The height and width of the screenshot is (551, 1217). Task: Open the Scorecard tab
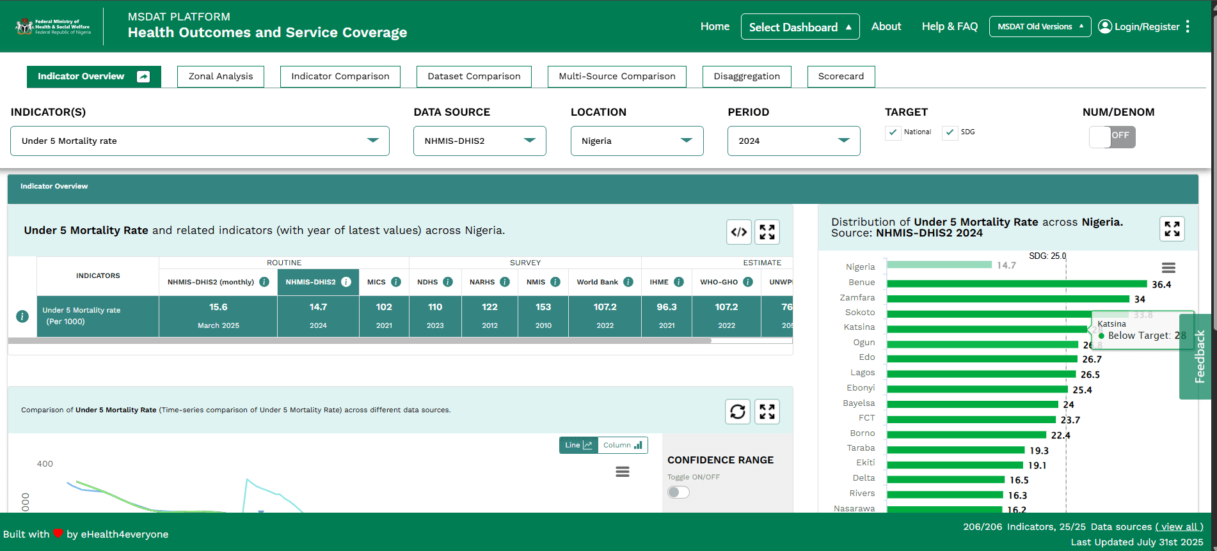pos(841,76)
